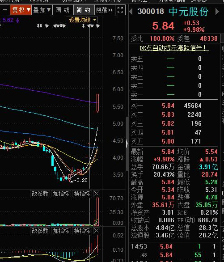Image resolution: width=224 pixels, height=262 pixels.
Task: Click the latest limit-up red candlestick
Action: (x=97, y=102)
